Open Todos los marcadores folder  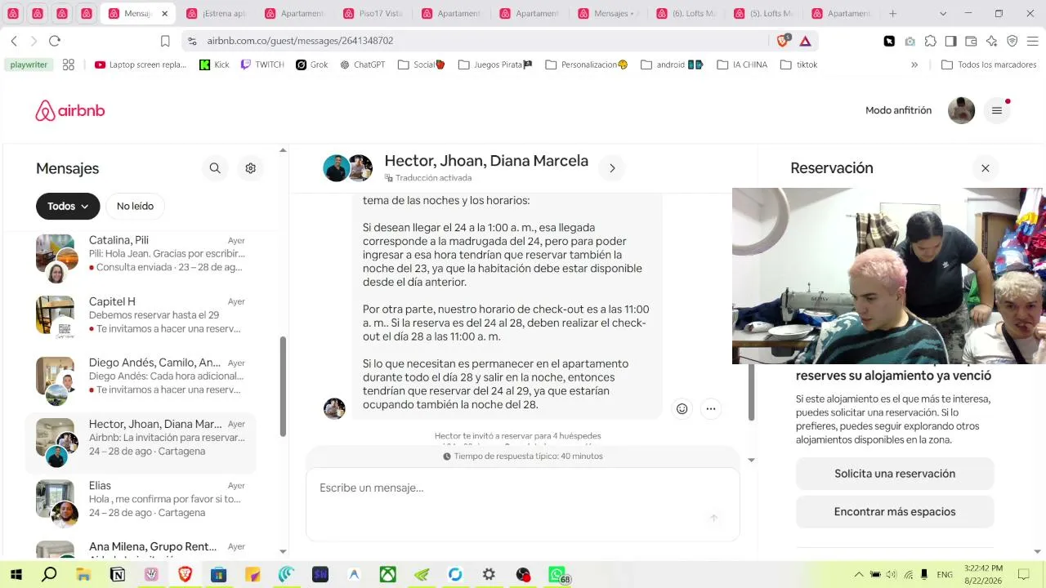(x=989, y=65)
